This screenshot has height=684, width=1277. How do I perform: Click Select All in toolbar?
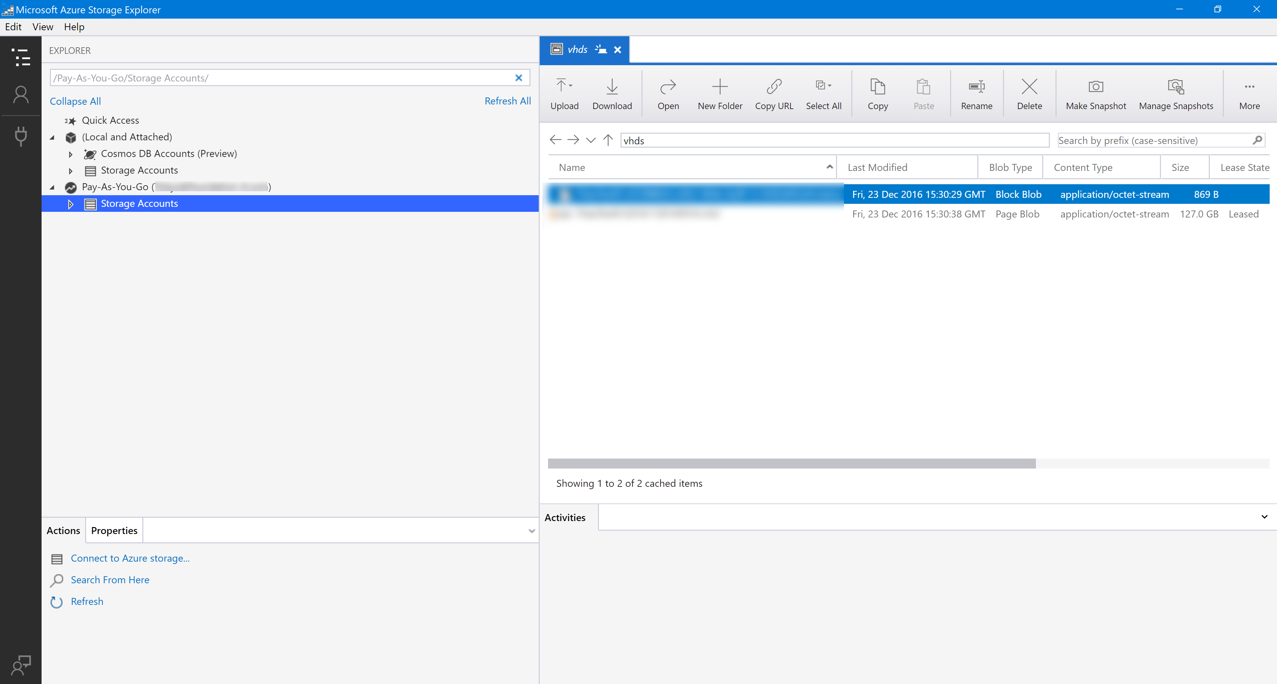point(823,94)
